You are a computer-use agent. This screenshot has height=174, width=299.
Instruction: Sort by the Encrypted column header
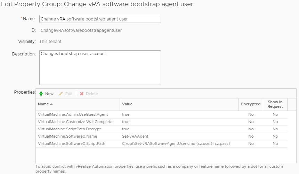(250, 104)
